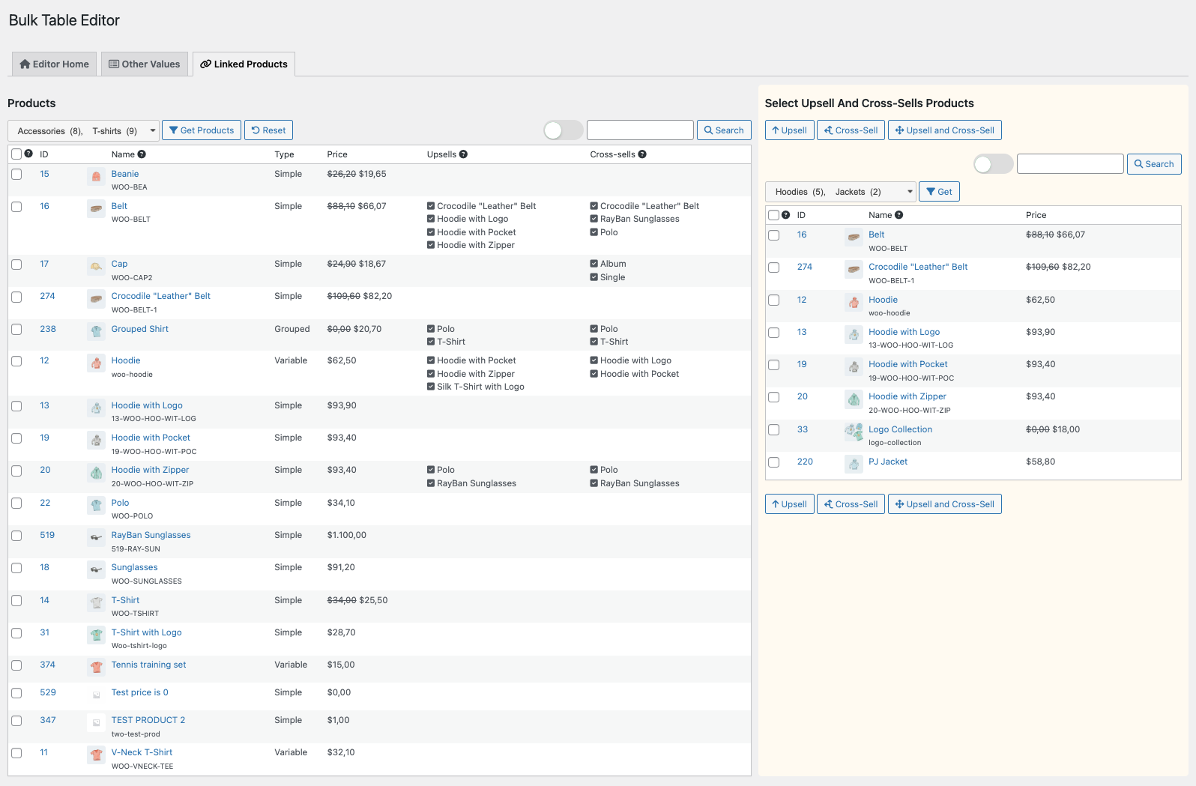Click help icon next to products select-all checkbox
This screenshot has width=1196, height=786.
[28, 154]
